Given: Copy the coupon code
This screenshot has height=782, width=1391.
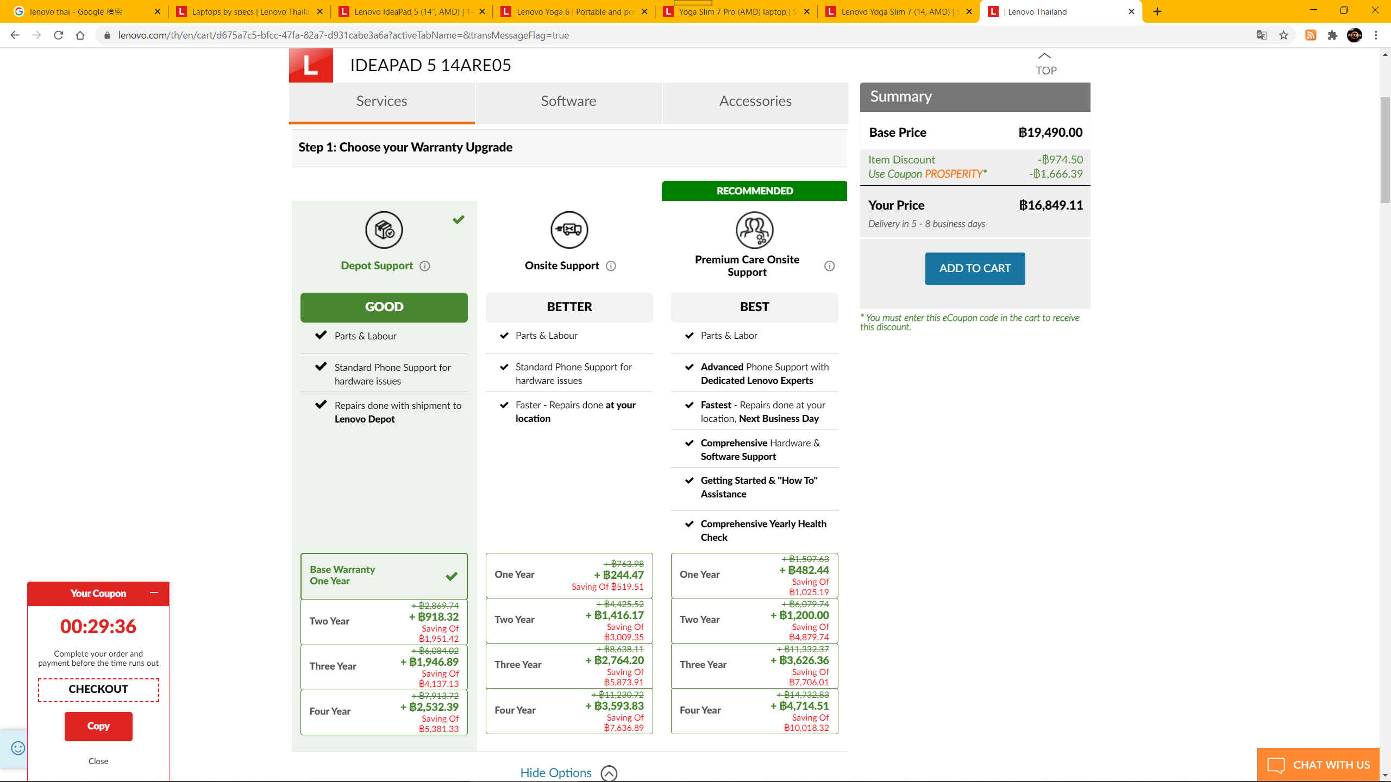Looking at the screenshot, I should [98, 727].
